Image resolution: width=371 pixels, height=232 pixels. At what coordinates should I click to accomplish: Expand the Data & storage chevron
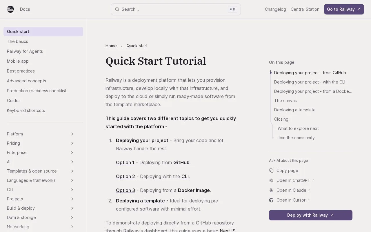[72, 217]
